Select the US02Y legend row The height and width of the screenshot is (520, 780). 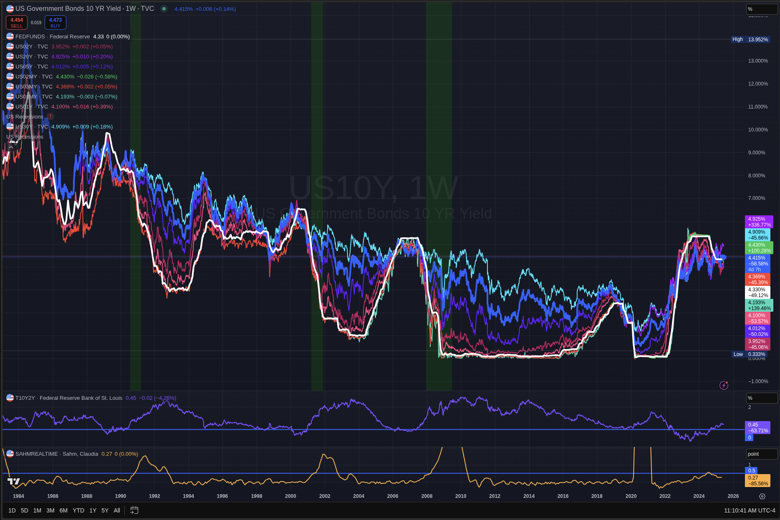point(60,47)
